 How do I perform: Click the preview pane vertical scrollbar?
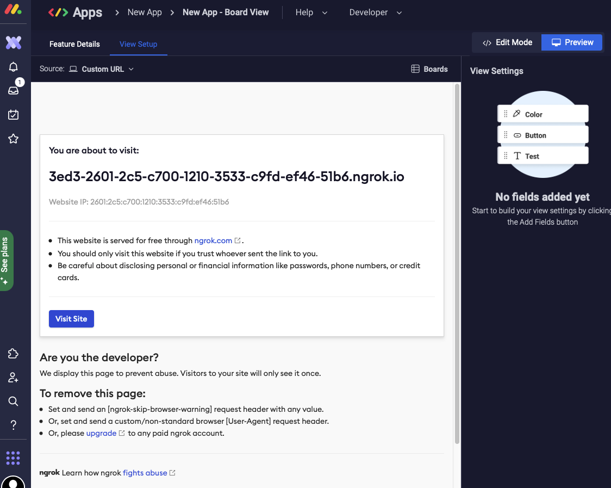tap(457, 263)
